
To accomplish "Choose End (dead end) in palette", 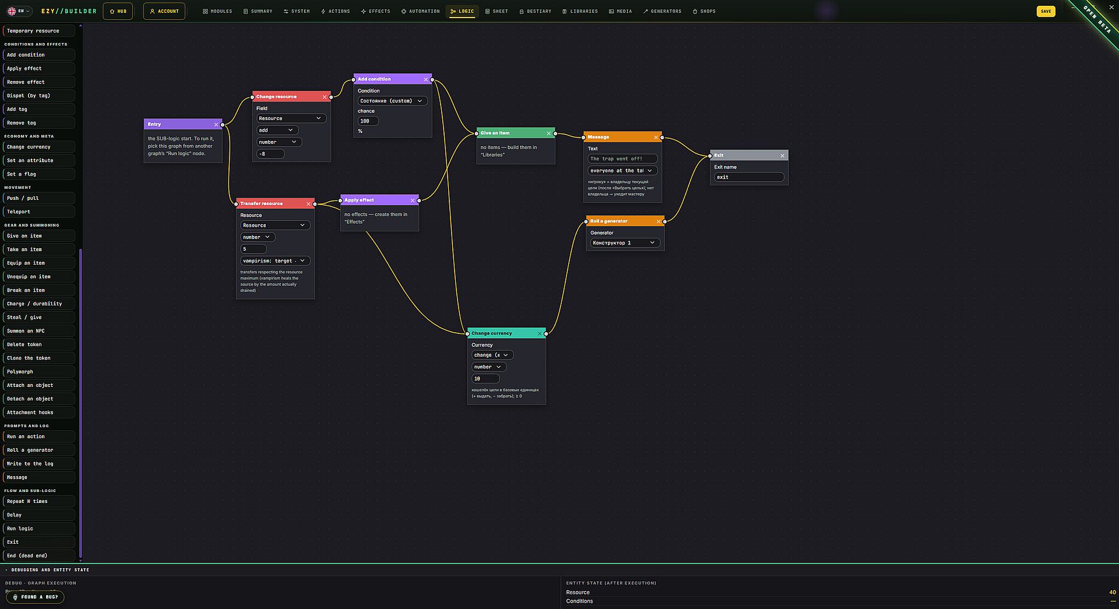I will click(39, 556).
